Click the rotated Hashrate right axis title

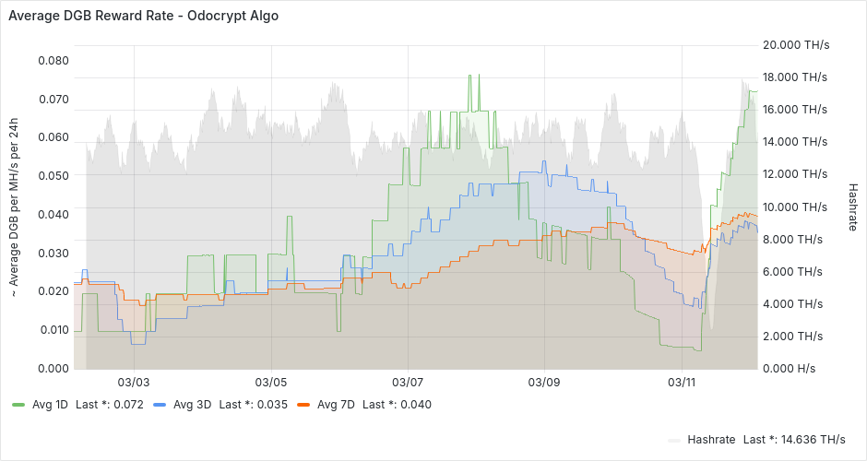(852, 205)
